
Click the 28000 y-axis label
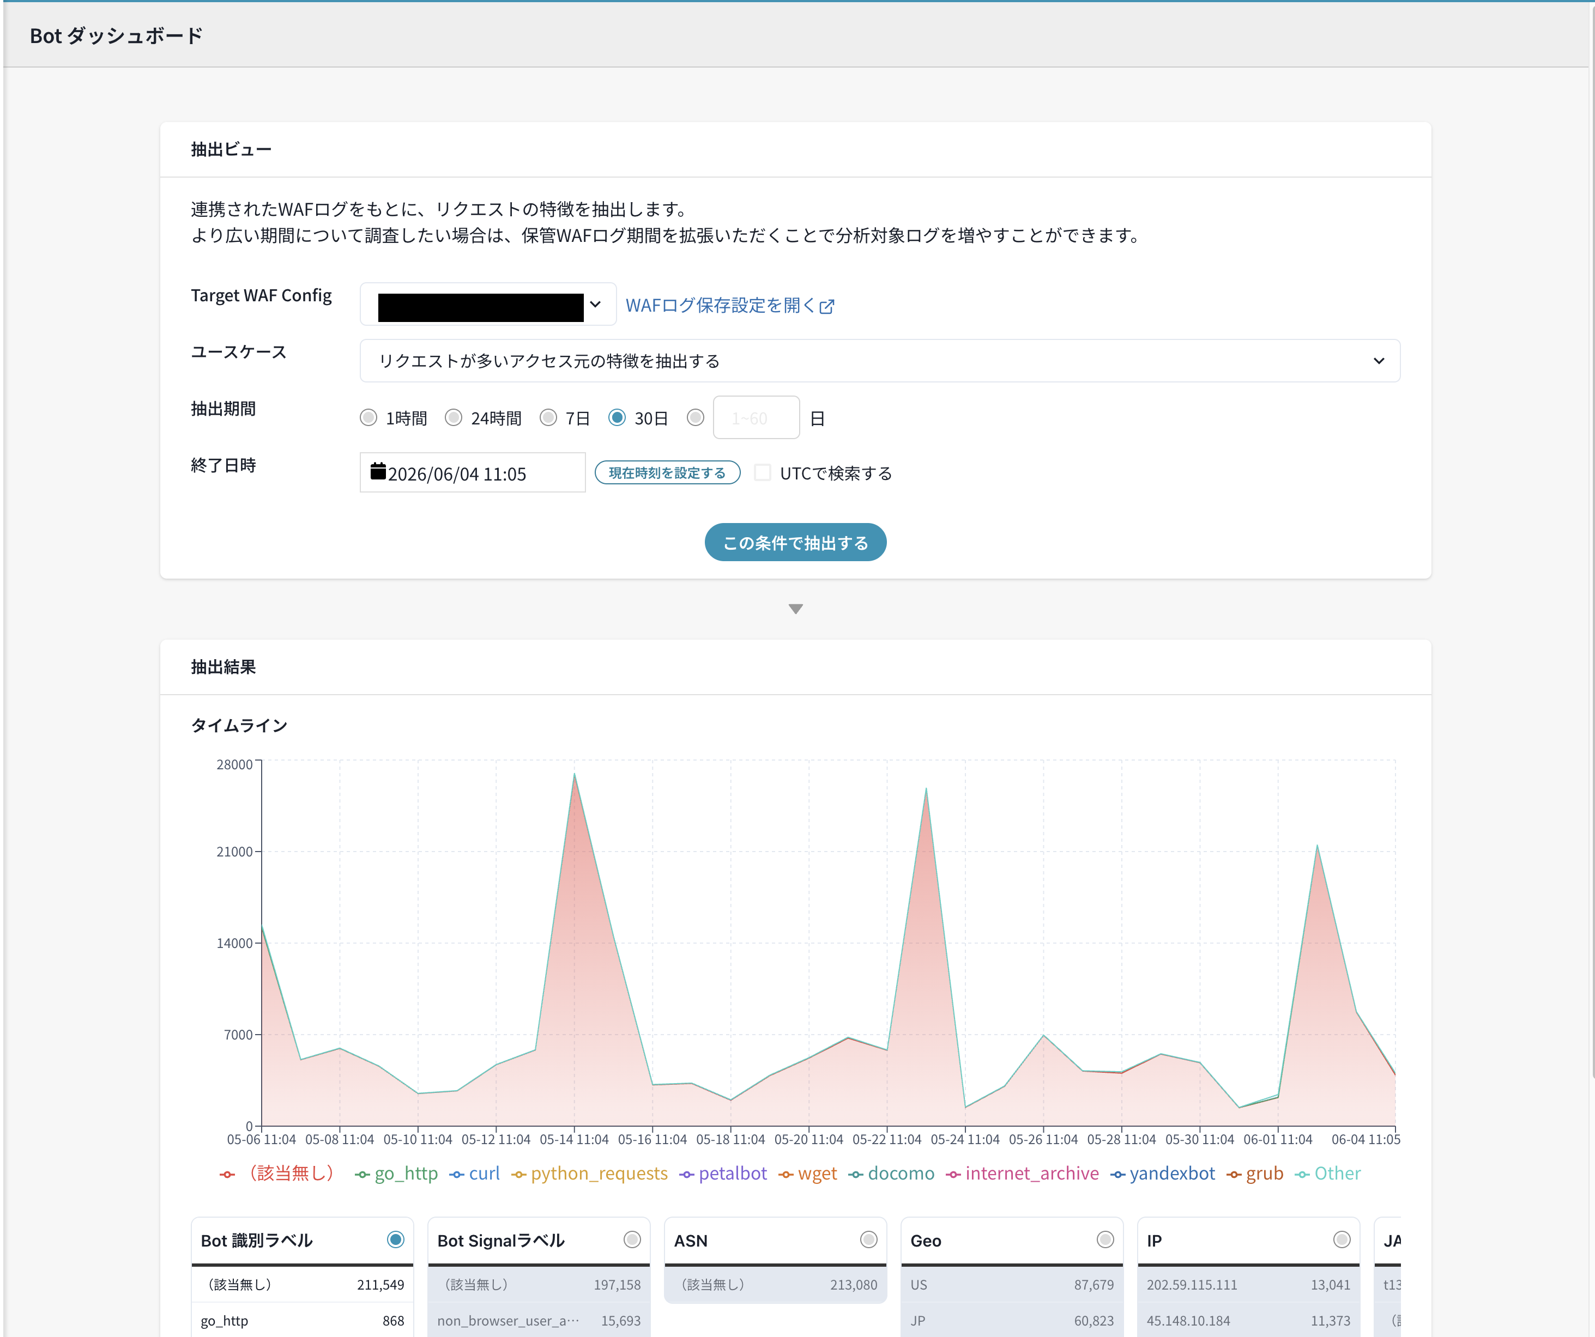[234, 764]
